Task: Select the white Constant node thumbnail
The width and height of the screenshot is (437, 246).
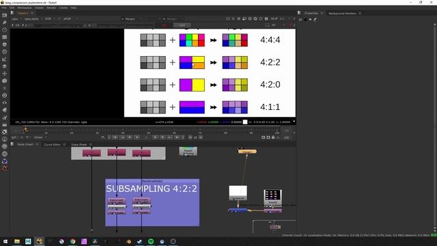Action: pos(238,193)
